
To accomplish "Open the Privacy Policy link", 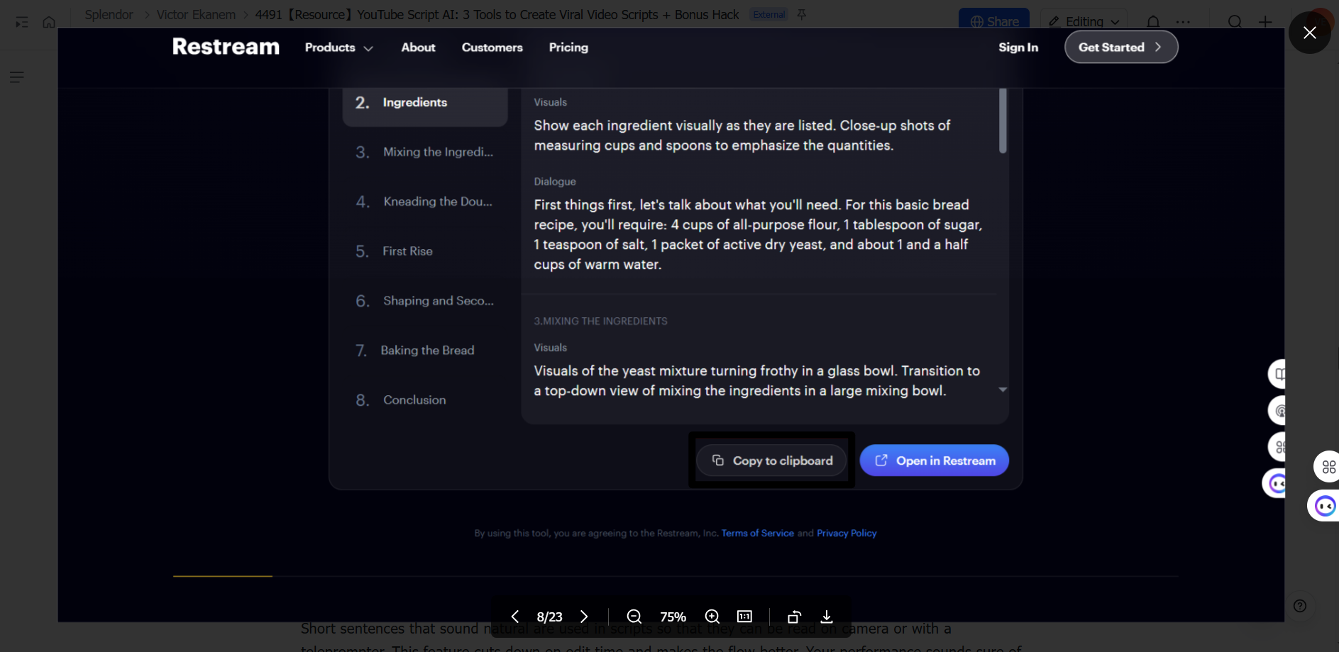I will click(847, 534).
